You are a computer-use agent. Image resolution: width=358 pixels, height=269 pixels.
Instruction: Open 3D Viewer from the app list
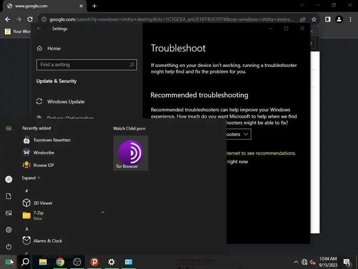(x=38, y=203)
